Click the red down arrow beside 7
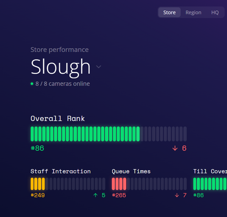The height and width of the screenshot is (217, 227). [177, 195]
